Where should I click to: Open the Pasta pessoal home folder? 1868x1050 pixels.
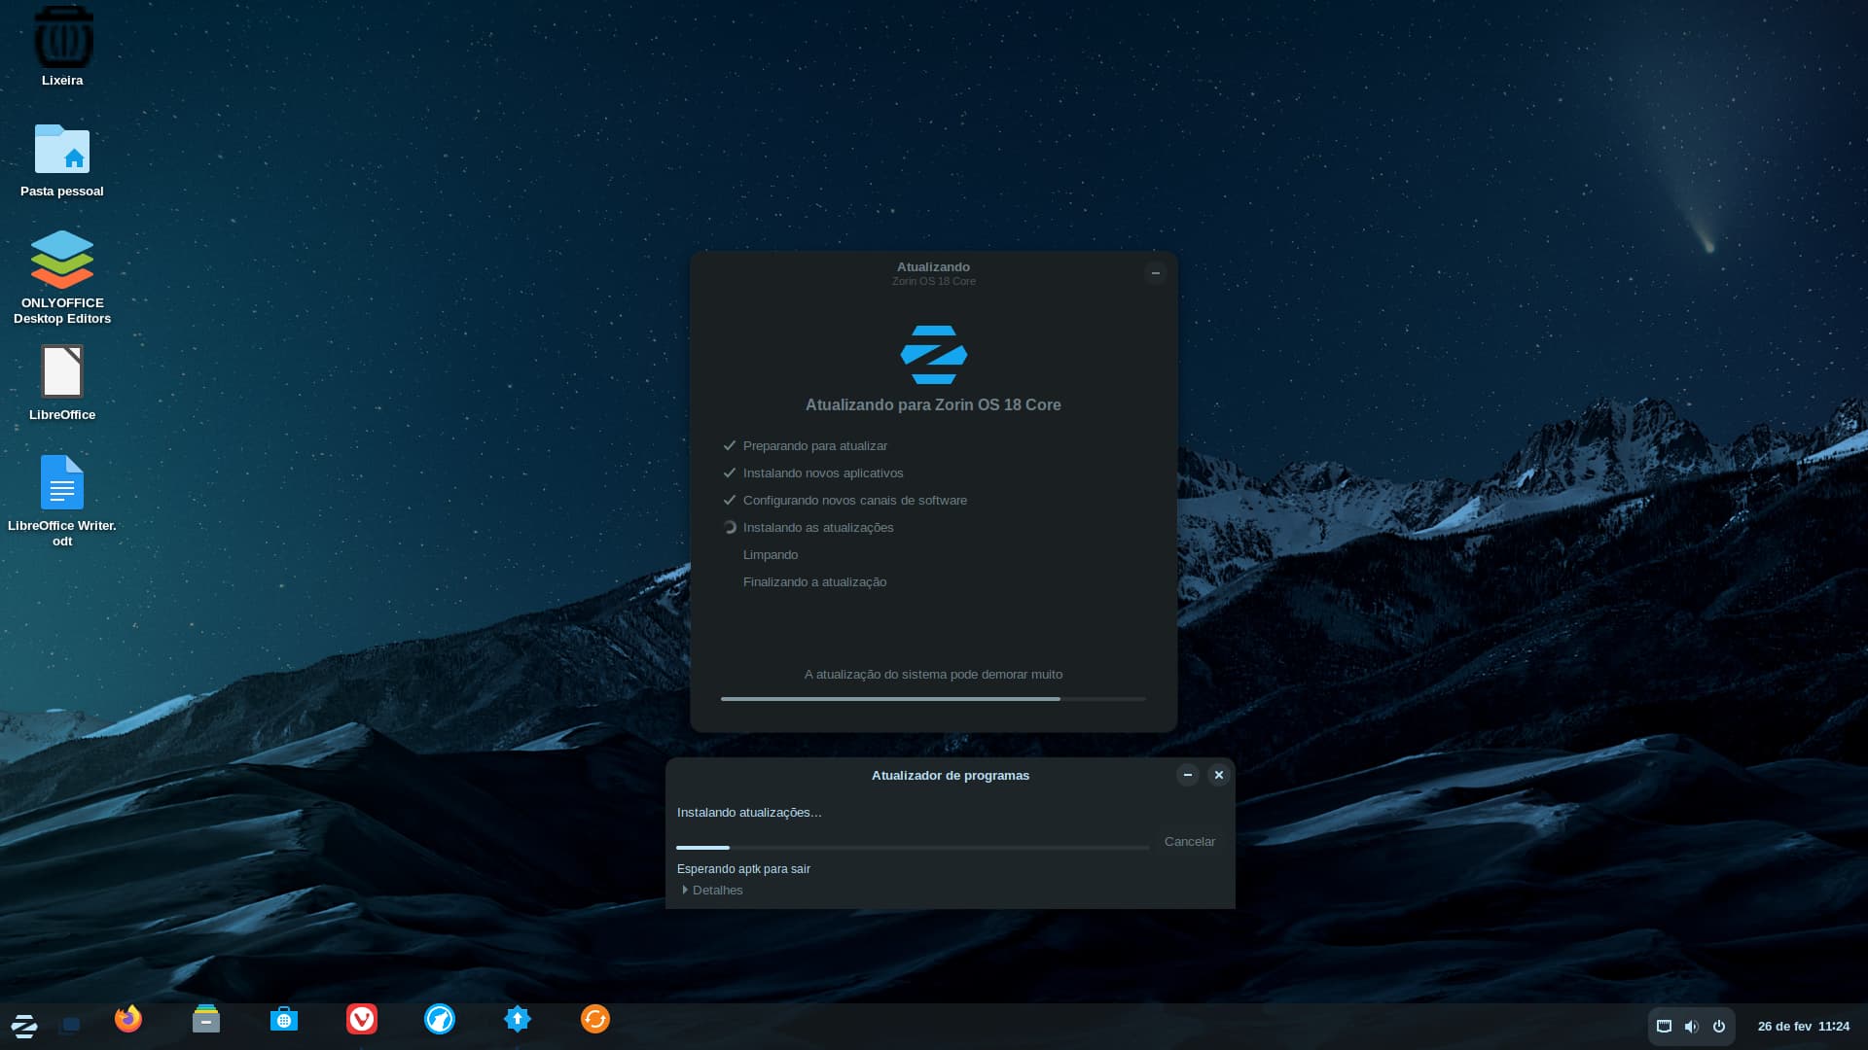62,151
